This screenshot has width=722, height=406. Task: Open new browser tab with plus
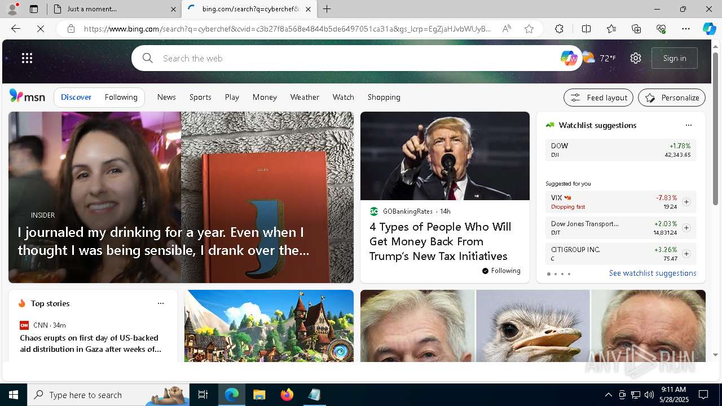(327, 9)
